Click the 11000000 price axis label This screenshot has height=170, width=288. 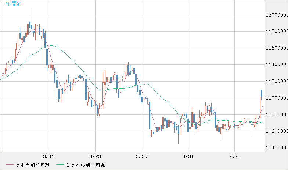point(277,98)
